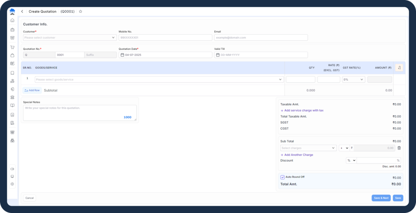Screen dimensions: 416x213
Task: Click the Customer Info. heading
Action: [35, 24]
